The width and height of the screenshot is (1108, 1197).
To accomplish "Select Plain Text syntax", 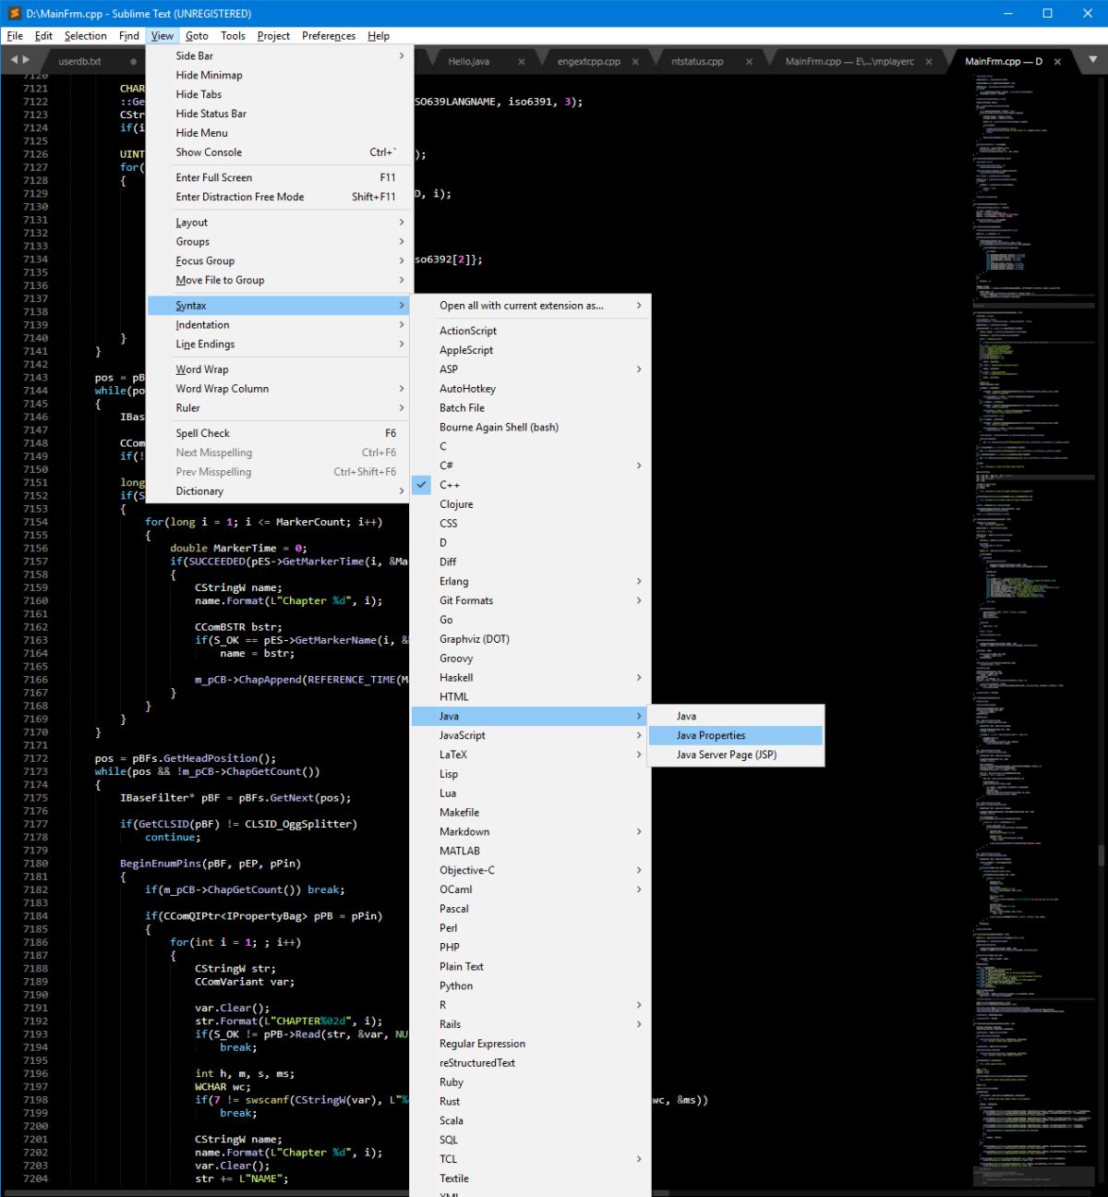I will pyautogui.click(x=531, y=967).
